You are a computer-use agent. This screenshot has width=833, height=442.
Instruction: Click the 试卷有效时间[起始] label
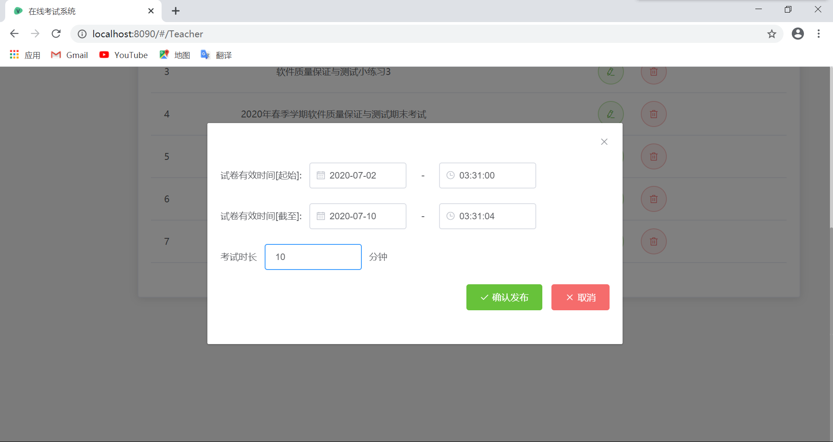pos(261,175)
